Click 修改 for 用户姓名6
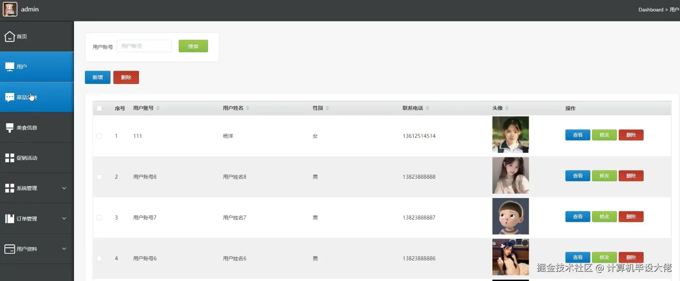The height and width of the screenshot is (281, 680). (604, 257)
